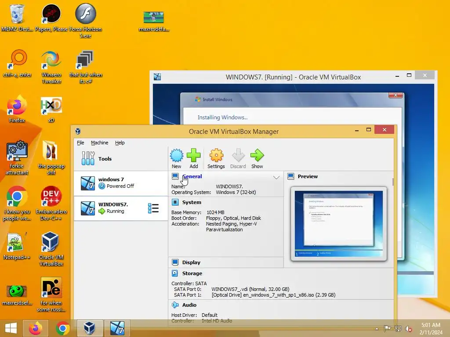This screenshot has height=337, width=450.
Task: Click the General section header link
Action: (192, 176)
